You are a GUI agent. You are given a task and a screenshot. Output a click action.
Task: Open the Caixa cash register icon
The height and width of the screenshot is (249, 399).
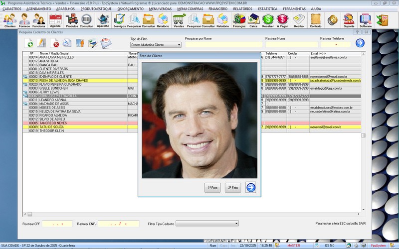click(253, 20)
